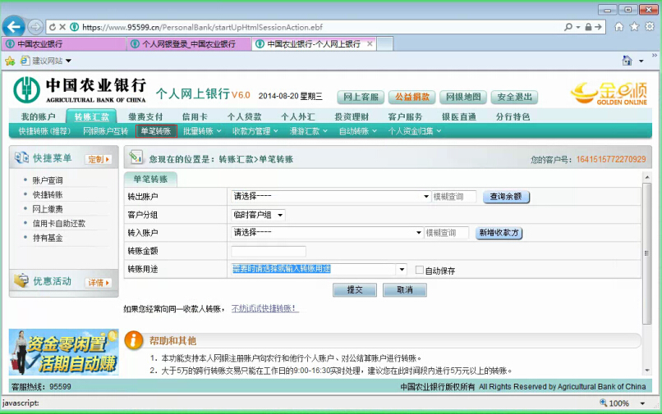Open favorites star icon at top right
The image size is (662, 414).
[x=634, y=27]
